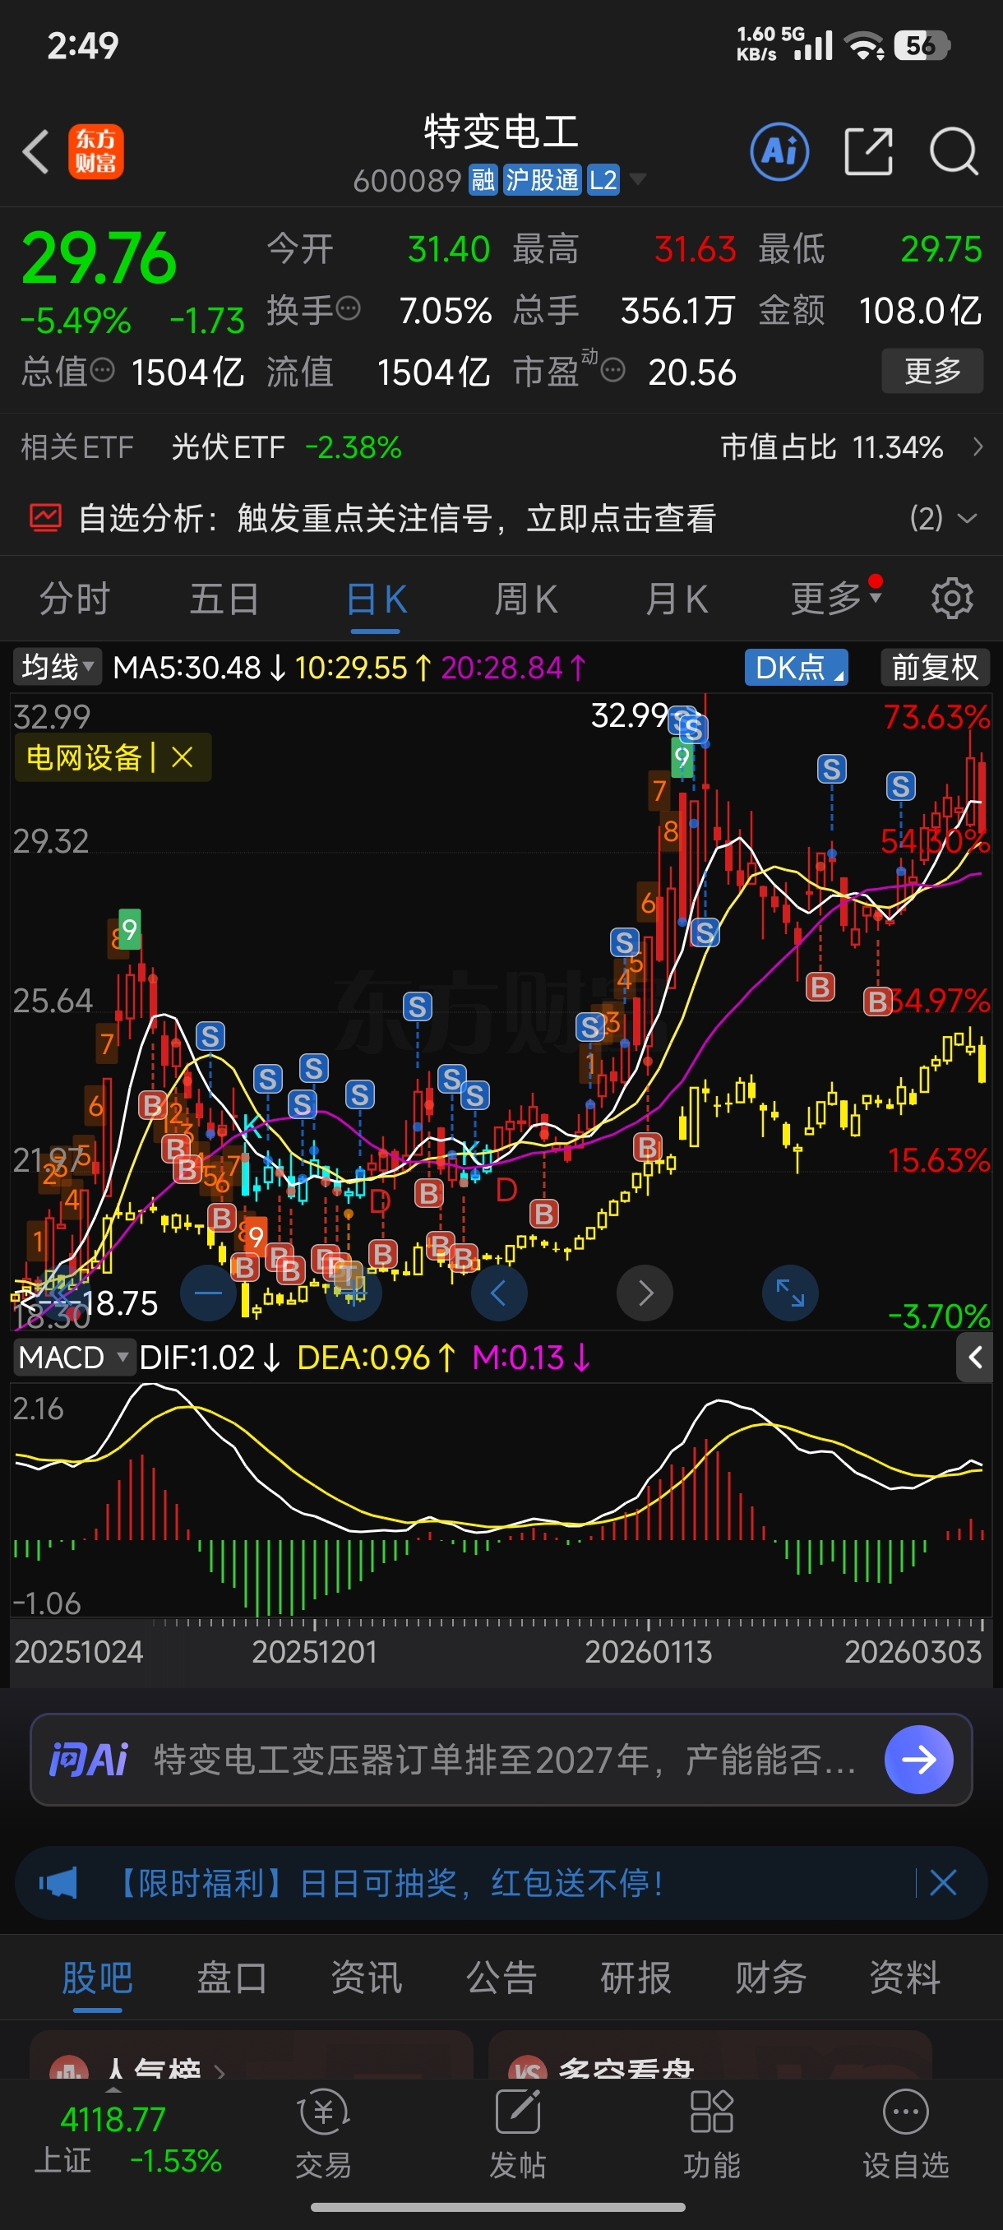This screenshot has height=2230, width=1003.
Task: Open 自选分析 signal chart icon
Action: click(x=45, y=518)
